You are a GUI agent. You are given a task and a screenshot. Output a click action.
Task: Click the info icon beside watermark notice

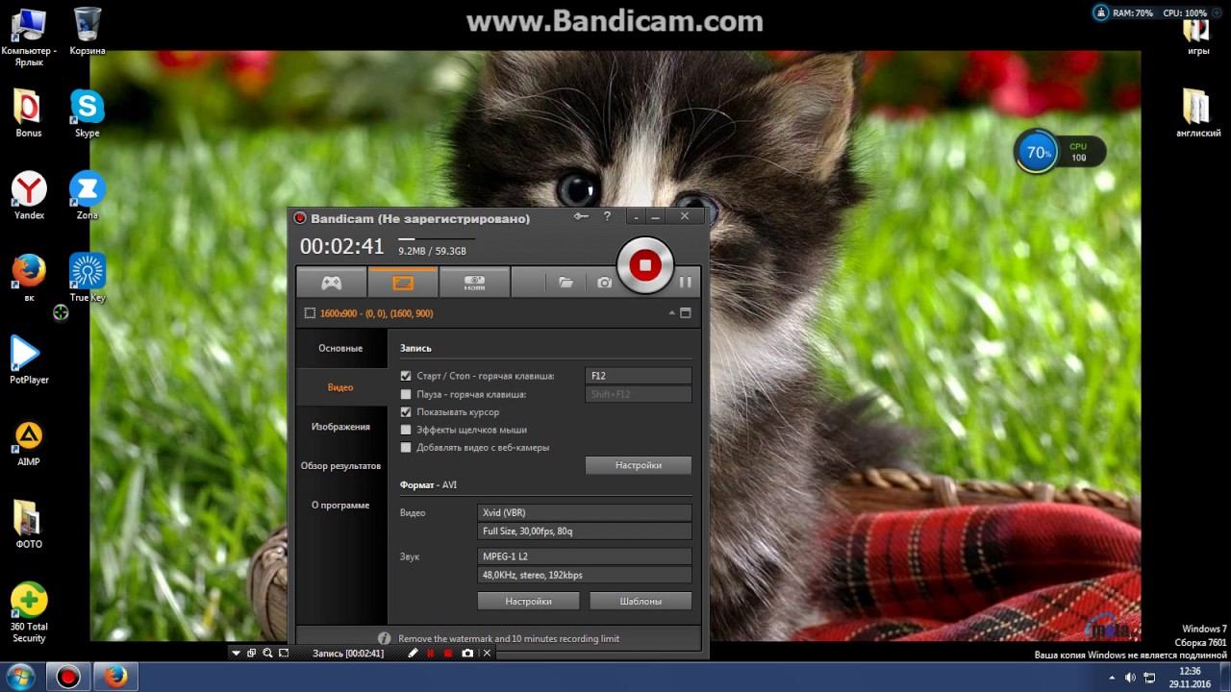tap(384, 638)
